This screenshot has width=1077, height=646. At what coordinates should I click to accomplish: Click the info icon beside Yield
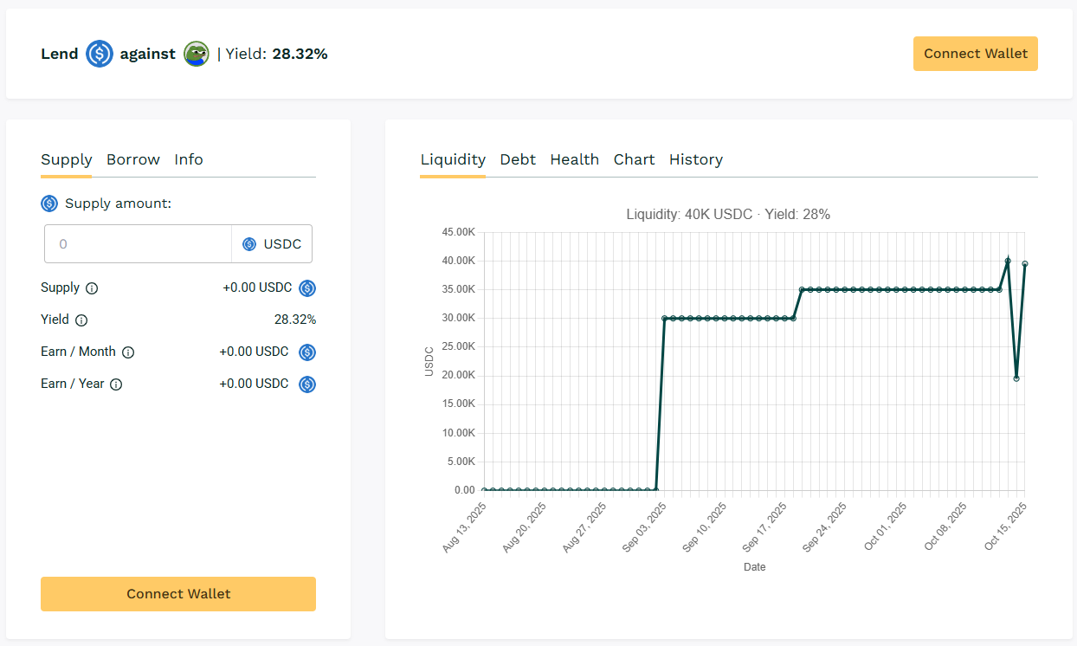click(81, 320)
